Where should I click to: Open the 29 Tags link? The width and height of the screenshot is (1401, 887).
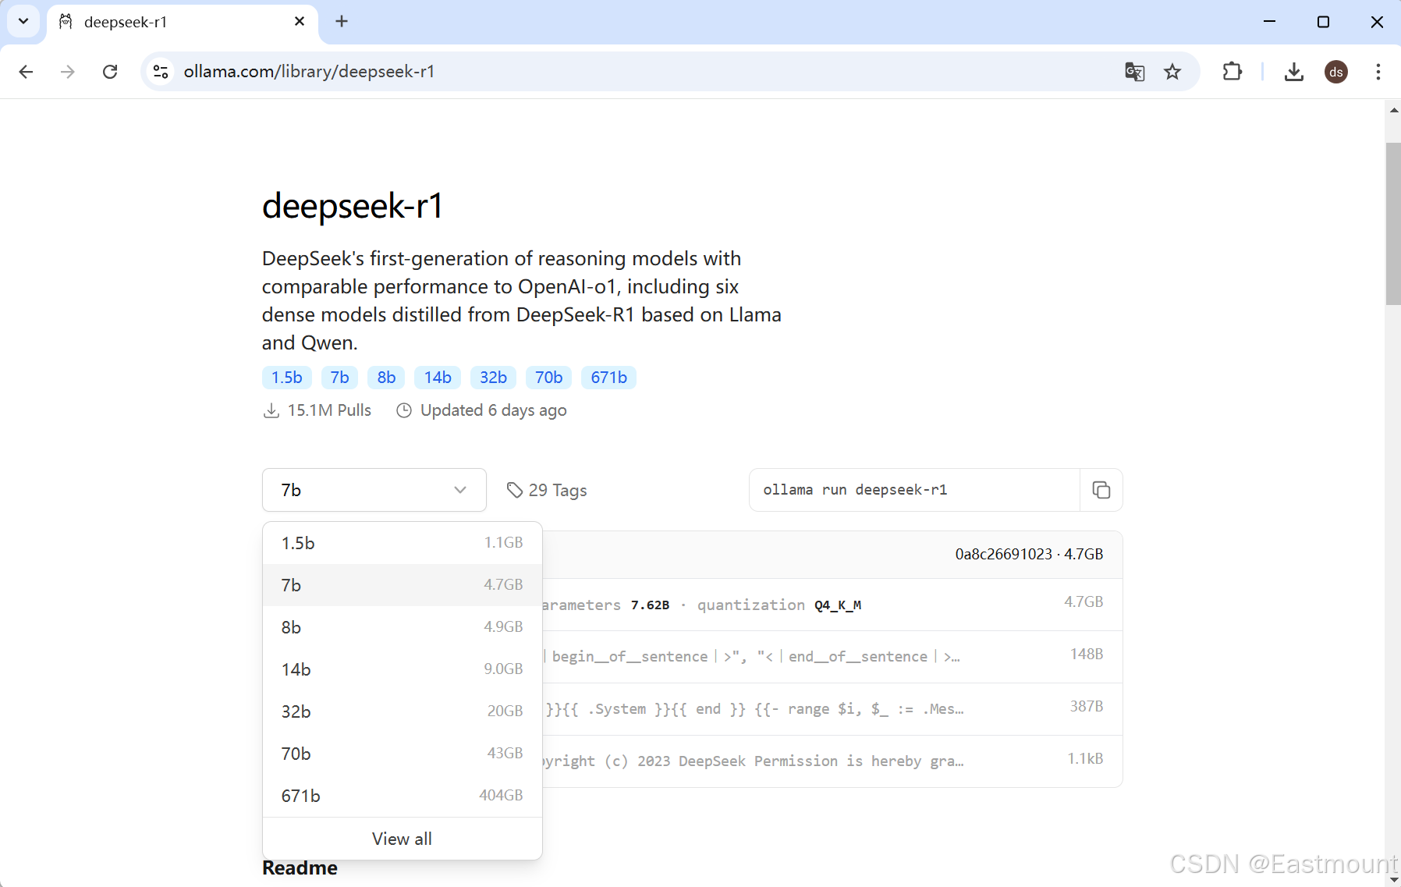(547, 490)
